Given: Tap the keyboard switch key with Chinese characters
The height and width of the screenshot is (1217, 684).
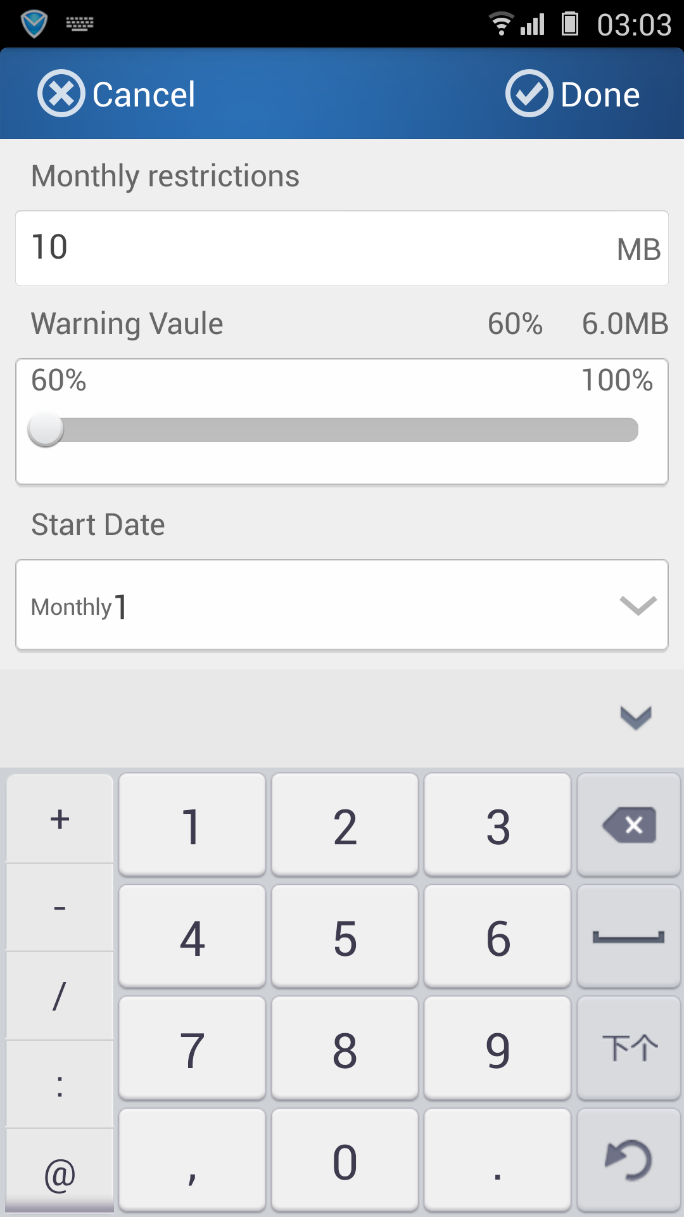Looking at the screenshot, I should point(628,1048).
